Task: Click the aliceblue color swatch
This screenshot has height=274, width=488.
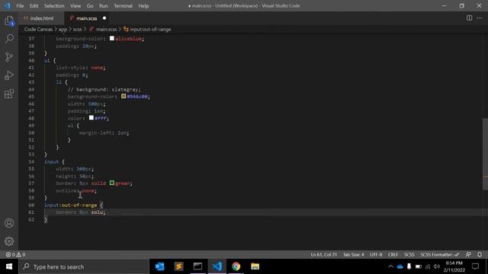Action: click(112, 38)
